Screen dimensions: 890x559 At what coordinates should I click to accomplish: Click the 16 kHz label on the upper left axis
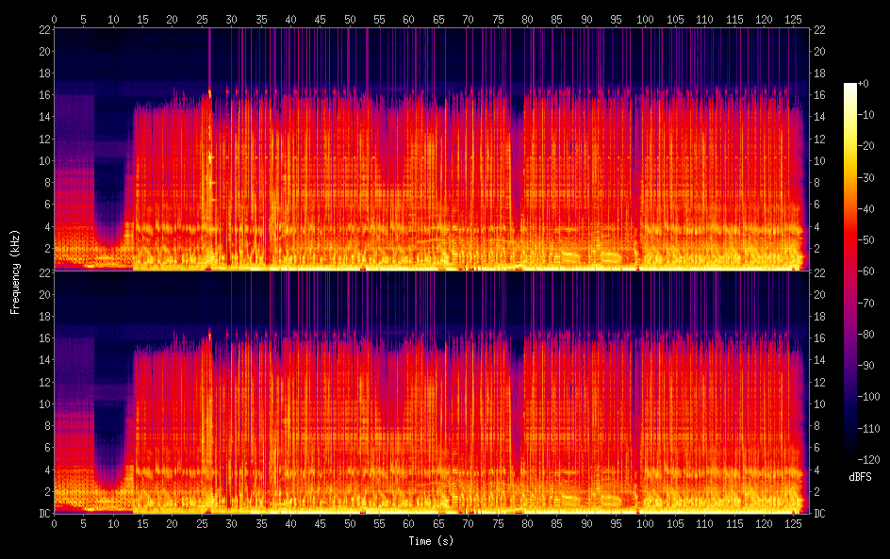pos(45,95)
